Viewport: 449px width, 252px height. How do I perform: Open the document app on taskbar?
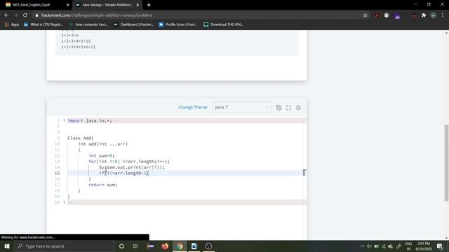(194, 246)
